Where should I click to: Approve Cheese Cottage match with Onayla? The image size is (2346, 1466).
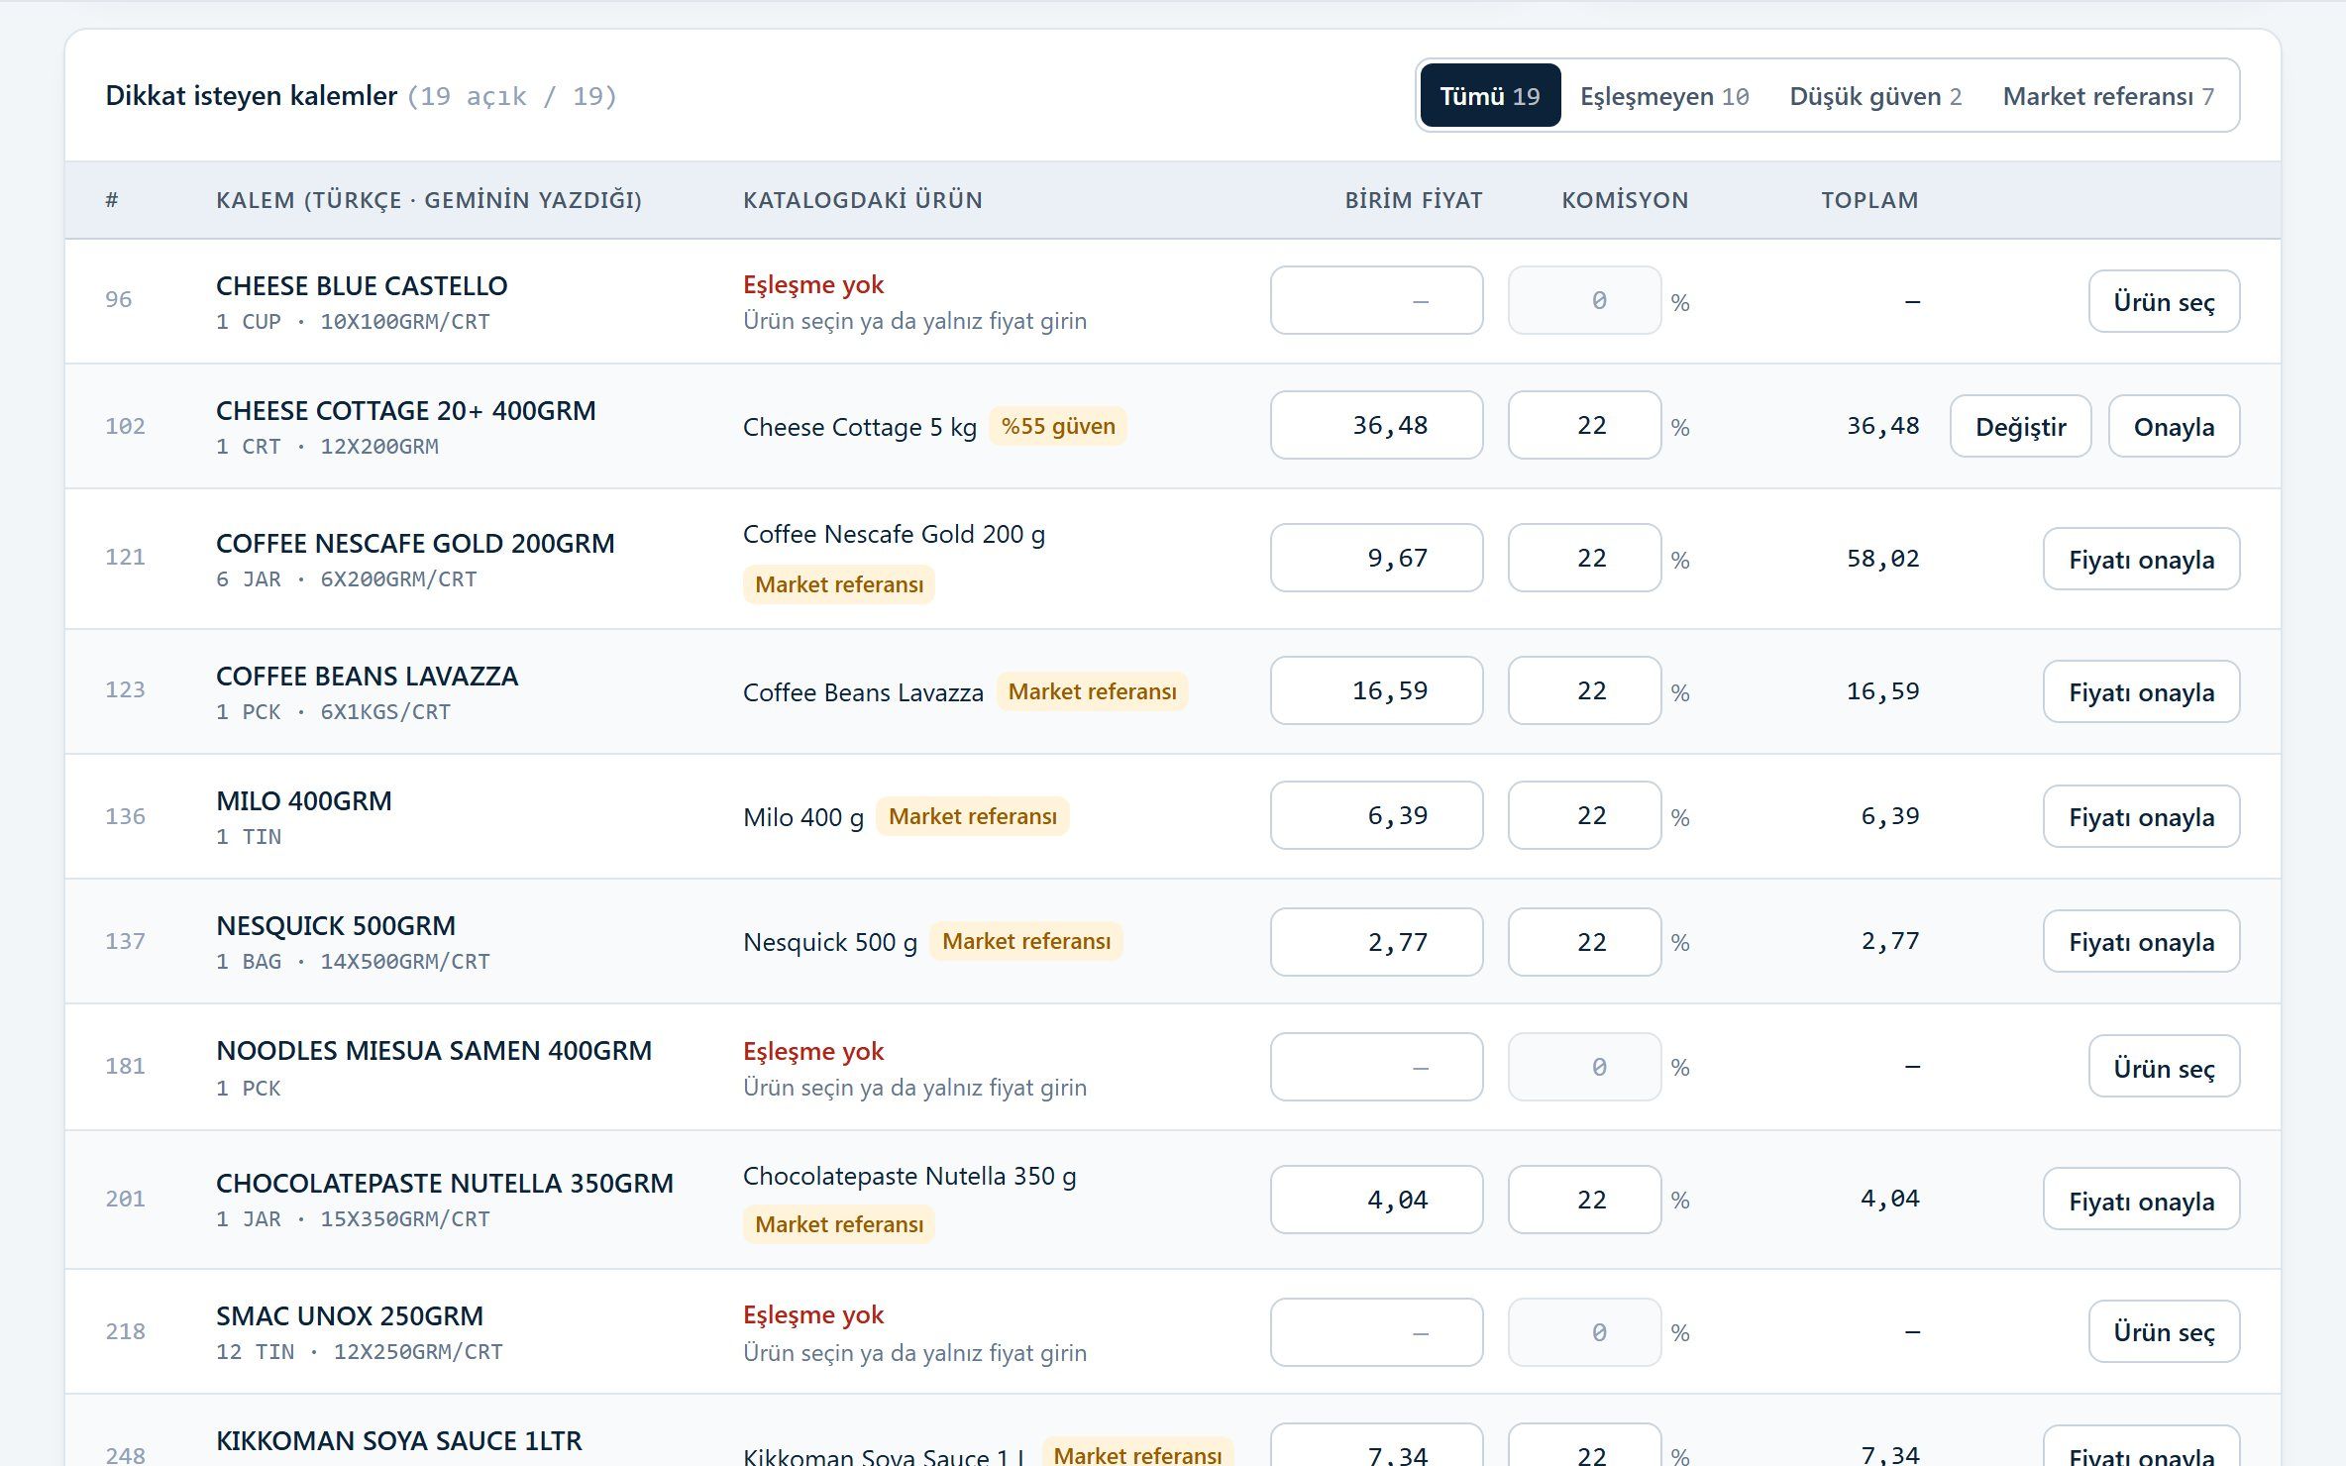[x=2174, y=426]
